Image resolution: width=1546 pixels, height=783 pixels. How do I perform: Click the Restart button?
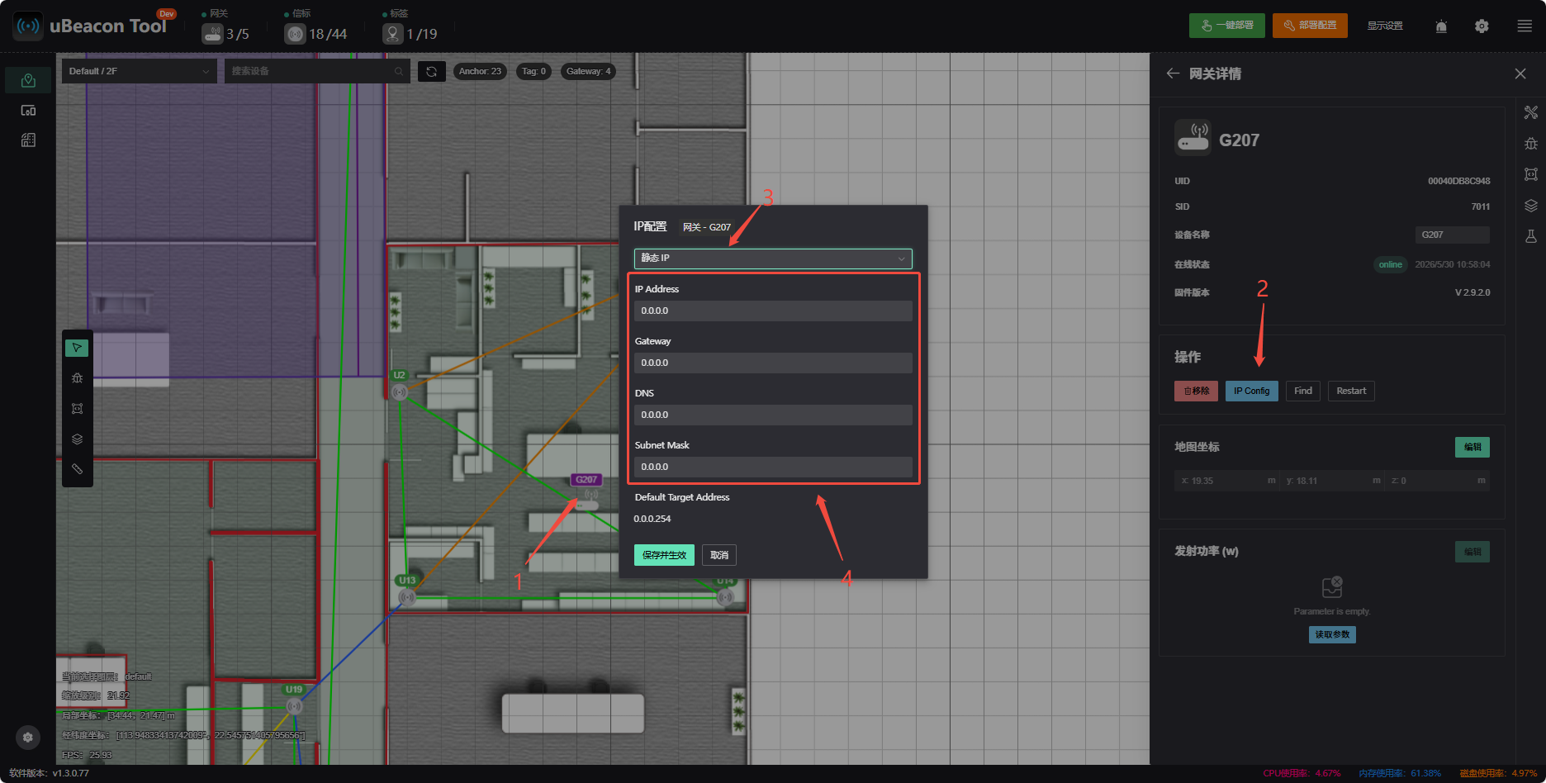click(1351, 391)
